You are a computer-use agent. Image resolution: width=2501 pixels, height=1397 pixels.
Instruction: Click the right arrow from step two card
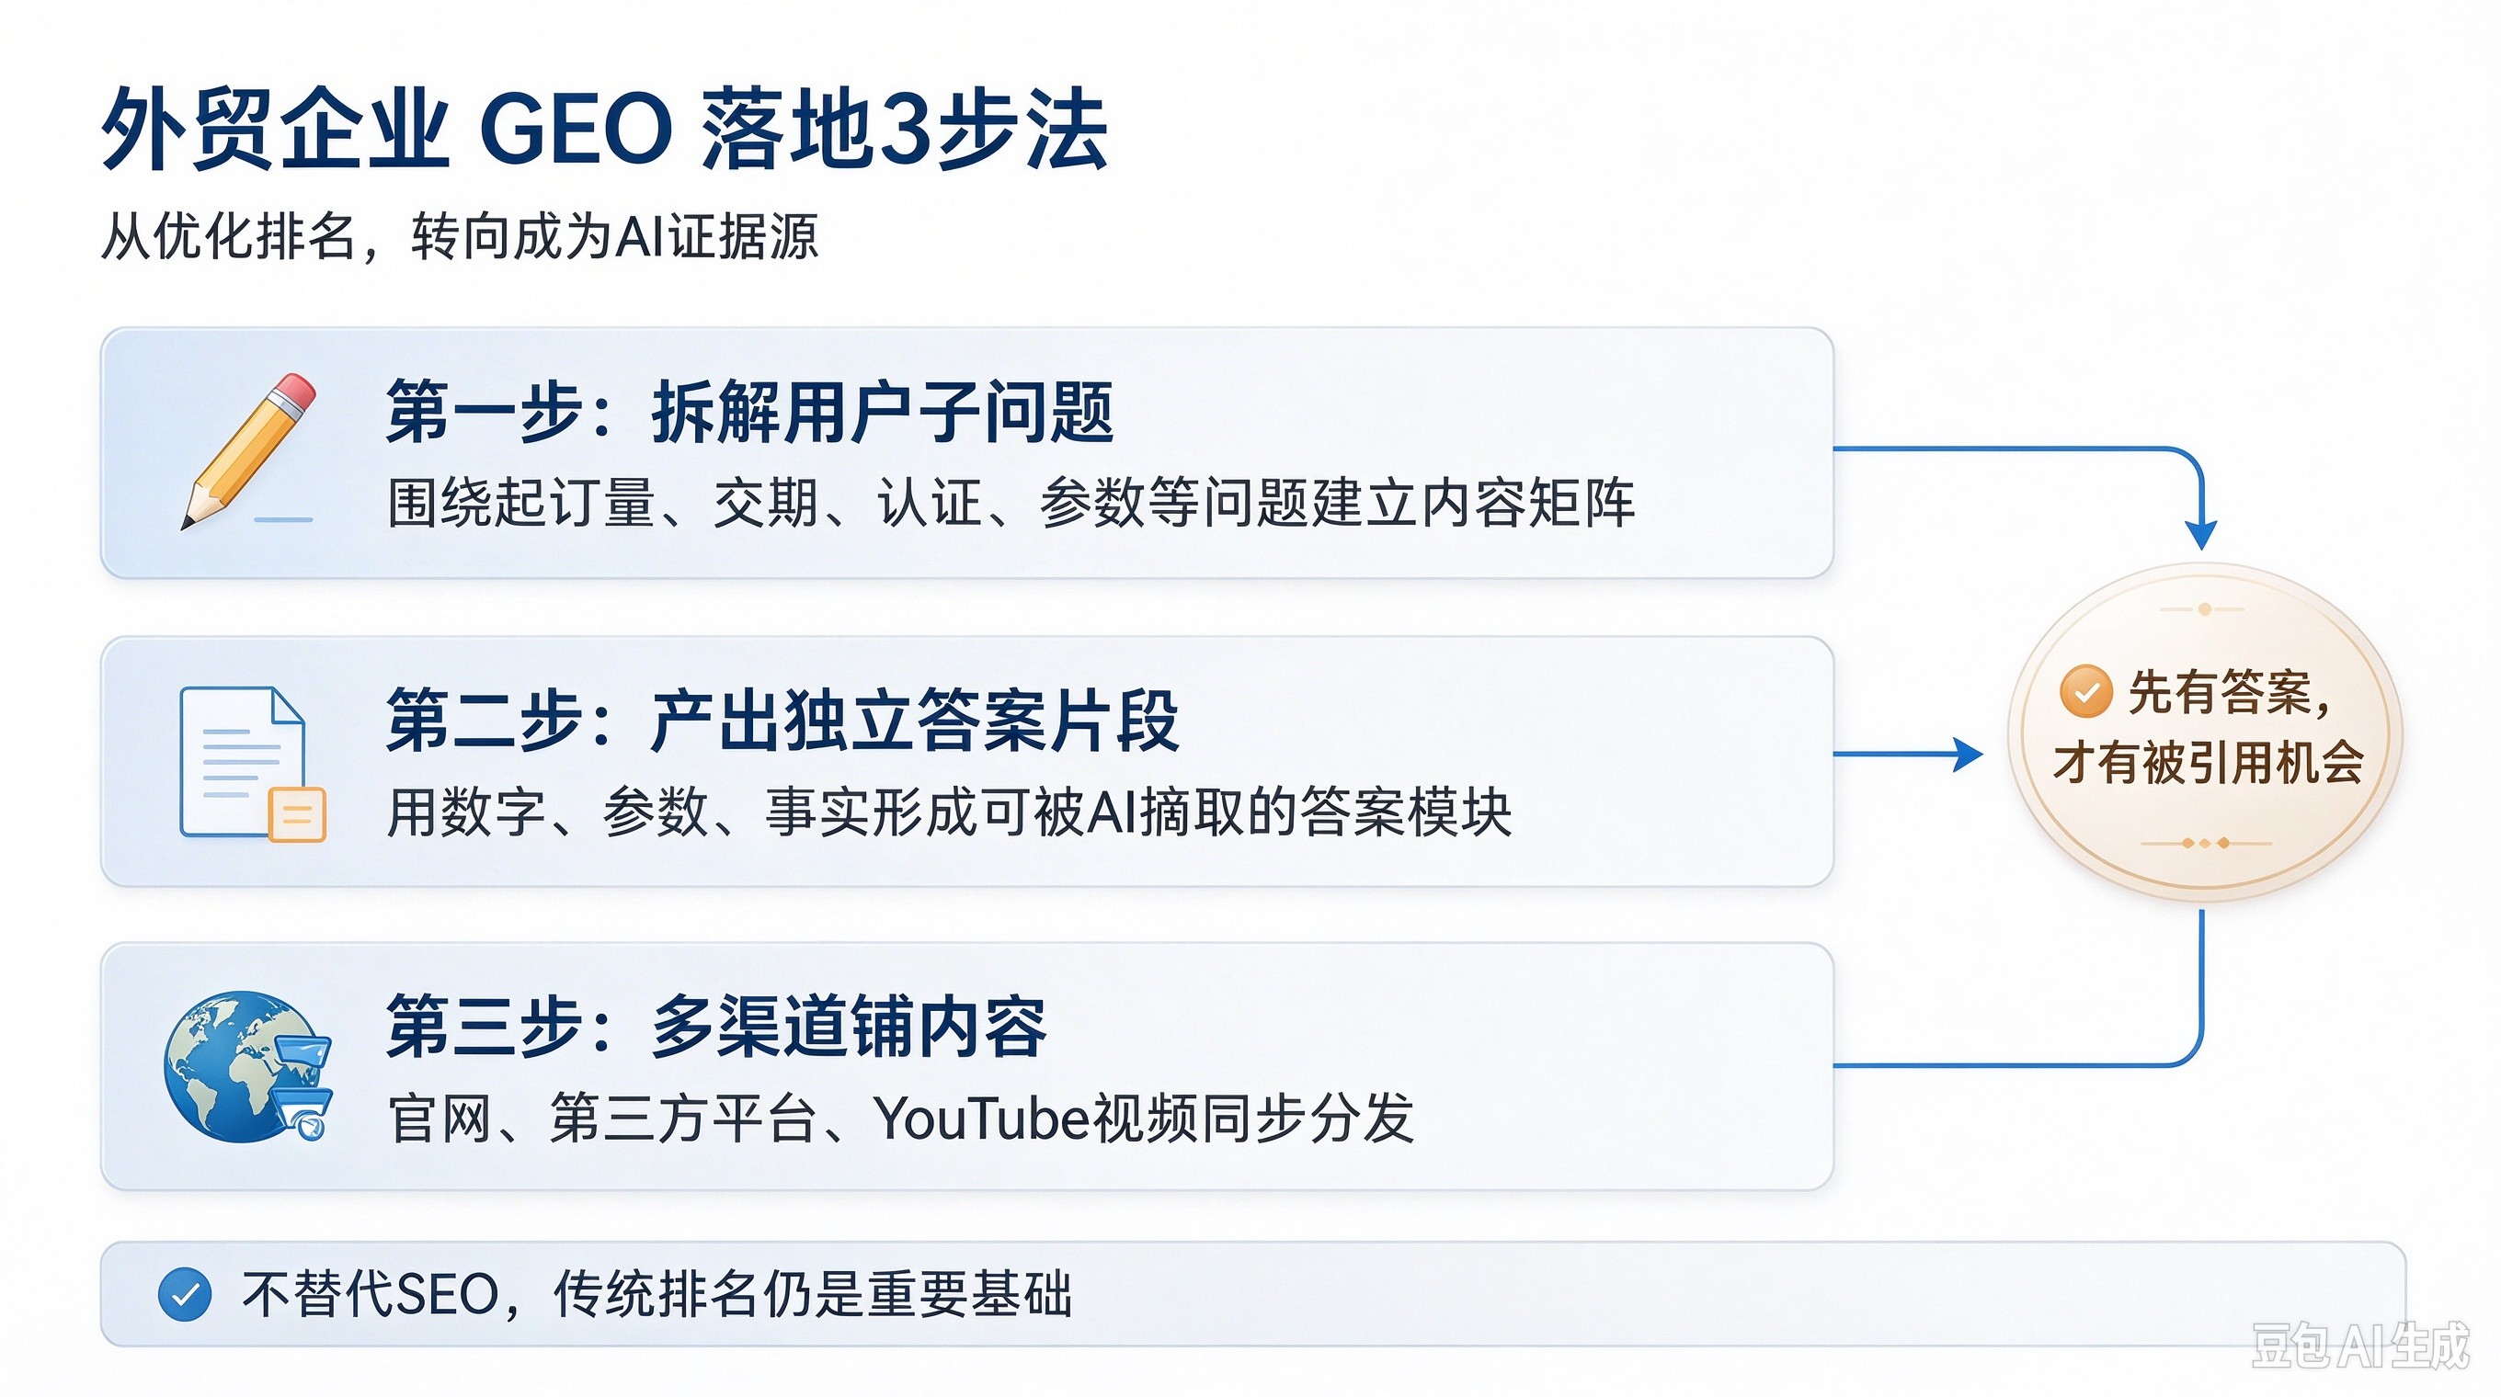tap(1907, 754)
